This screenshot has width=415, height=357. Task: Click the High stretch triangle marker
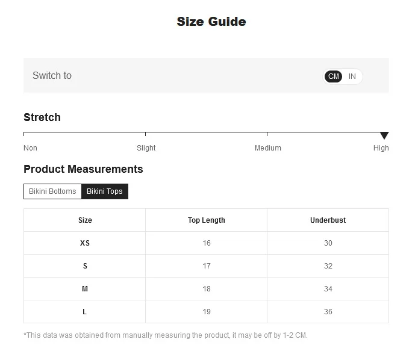click(384, 135)
